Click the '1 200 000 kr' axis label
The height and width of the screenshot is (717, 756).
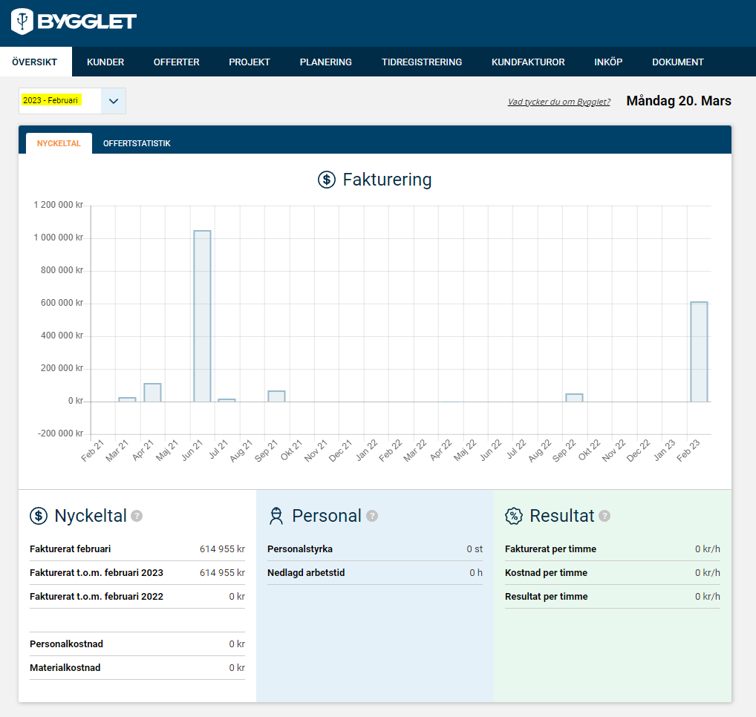pyautogui.click(x=59, y=205)
